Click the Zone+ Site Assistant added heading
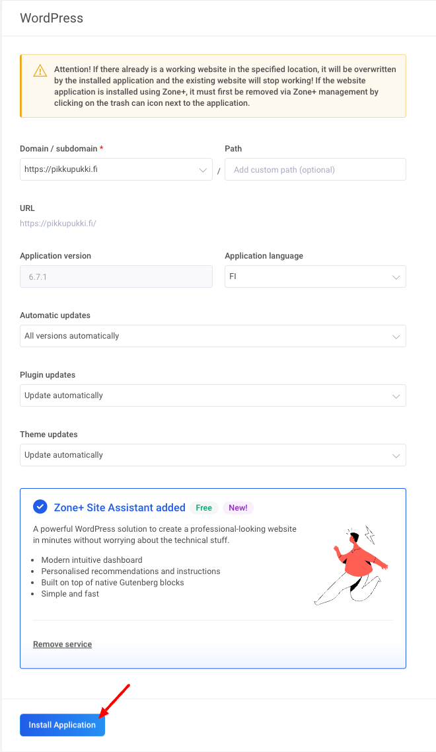Screen dimensions: 436x752 coord(120,508)
